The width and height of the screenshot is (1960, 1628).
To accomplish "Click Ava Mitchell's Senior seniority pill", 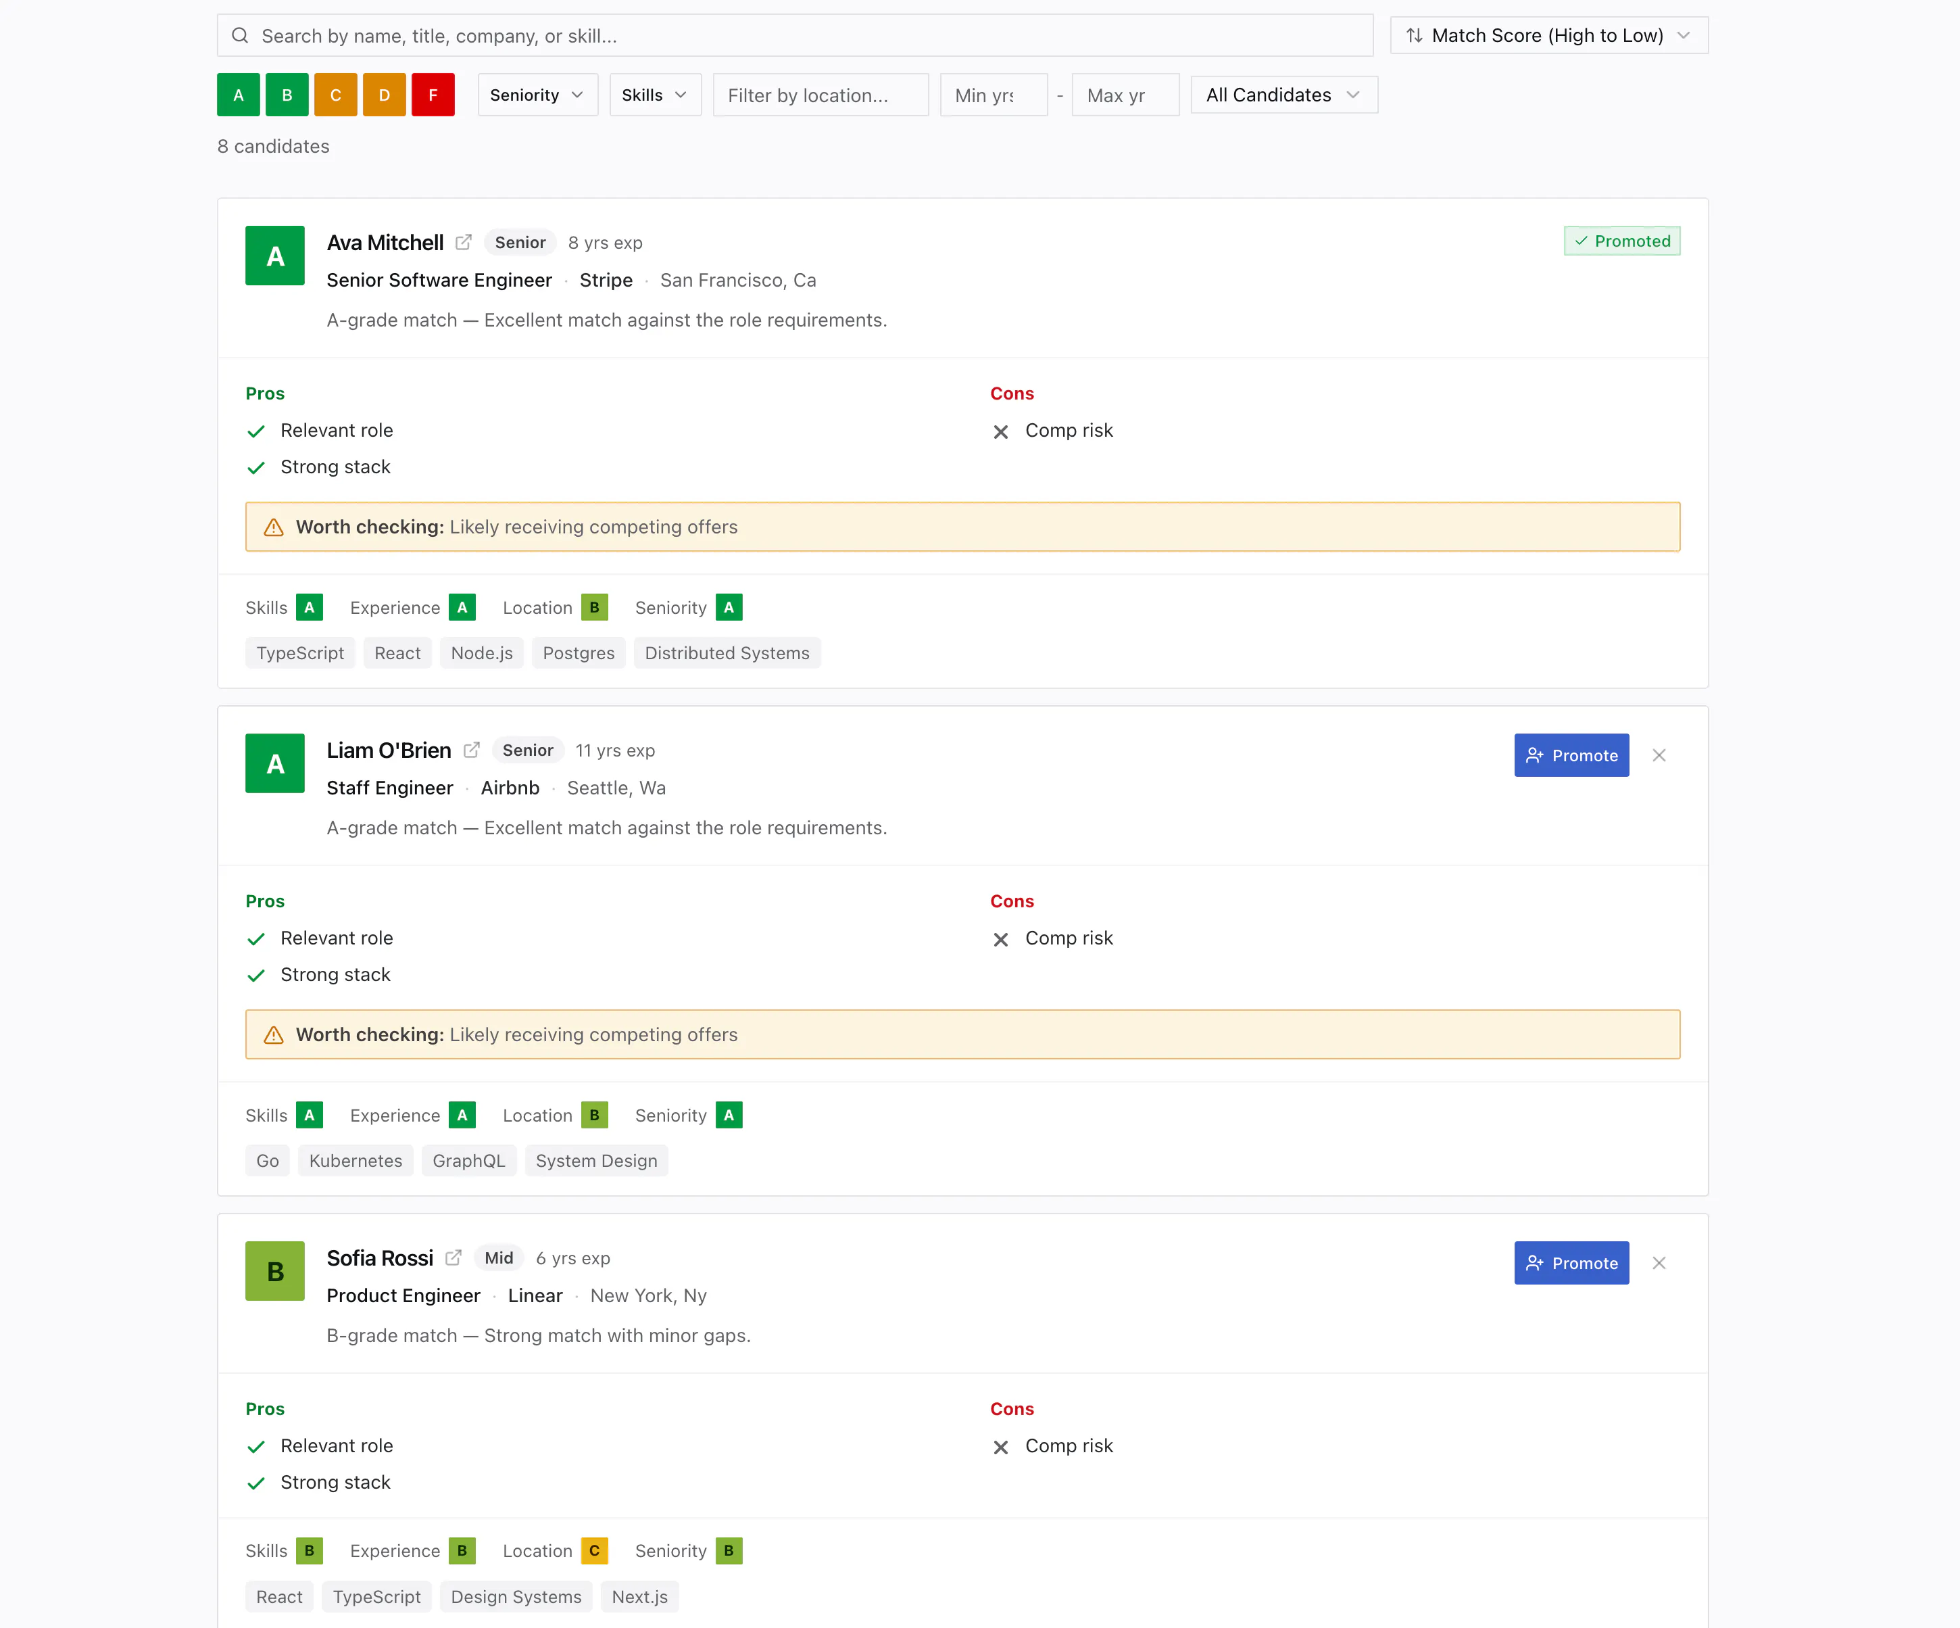I will pyautogui.click(x=520, y=243).
